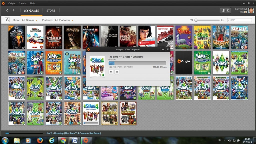Open Google Chrome from the taskbar

63,140
